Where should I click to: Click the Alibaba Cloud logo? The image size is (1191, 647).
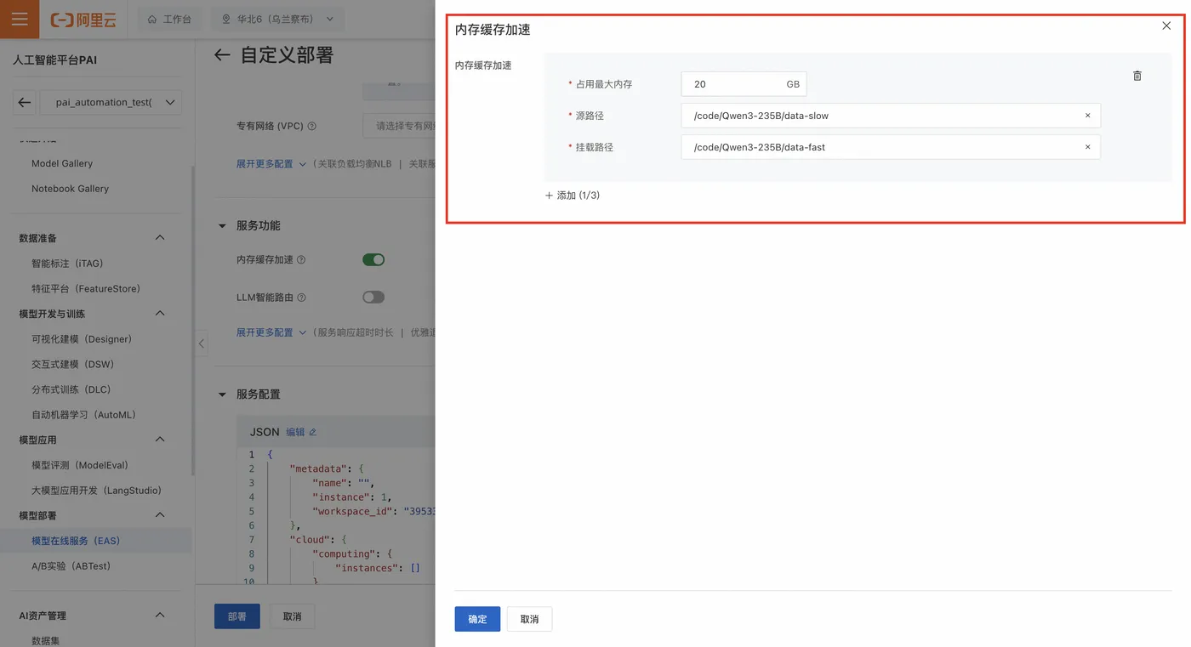click(83, 19)
